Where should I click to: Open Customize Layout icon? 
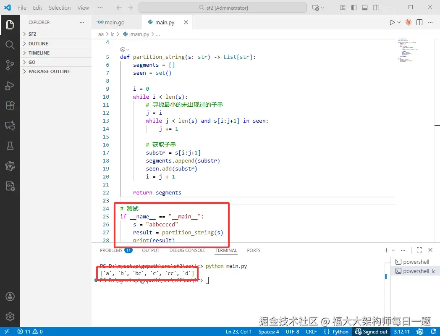pyautogui.click(x=343, y=8)
